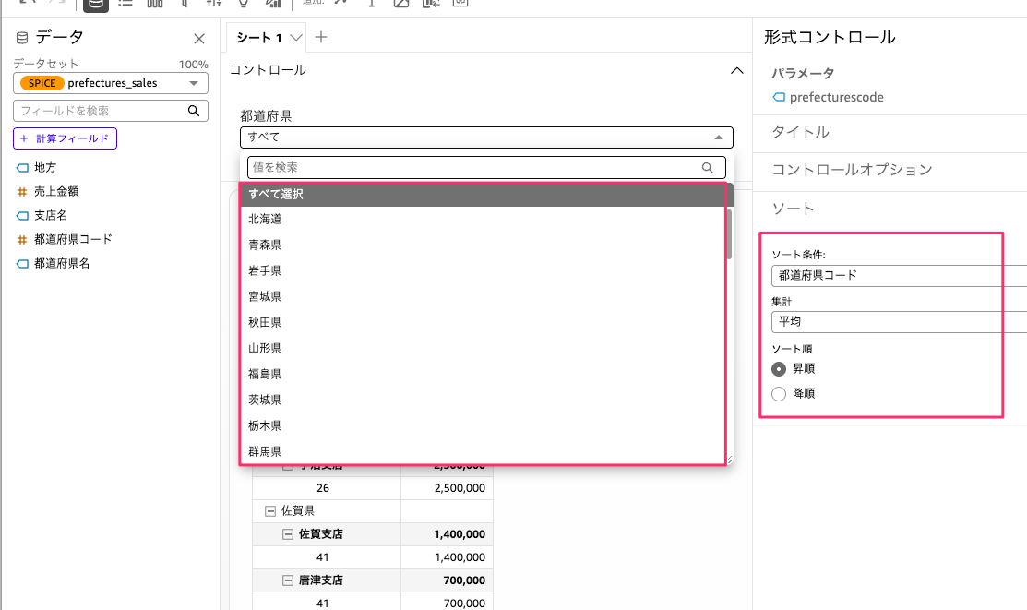Click the 値を検索 search box

[486, 168]
